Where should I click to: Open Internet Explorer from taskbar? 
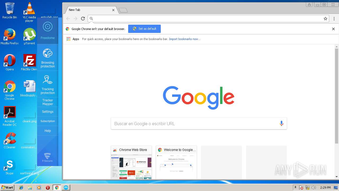[x=21, y=188]
